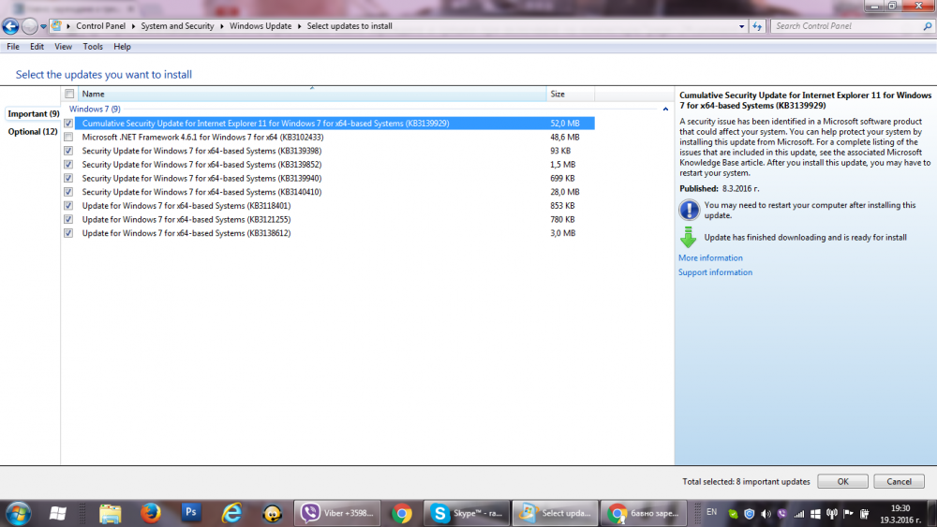937x527 pixels.
Task: Open the Edit menu
Action: coord(37,47)
